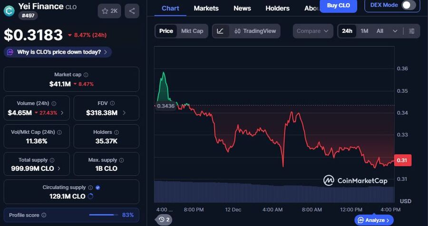Image resolution: width=428 pixels, height=226 pixels.
Task: Open 'Why is CLO's price down today?'
Action: [x=58, y=52]
